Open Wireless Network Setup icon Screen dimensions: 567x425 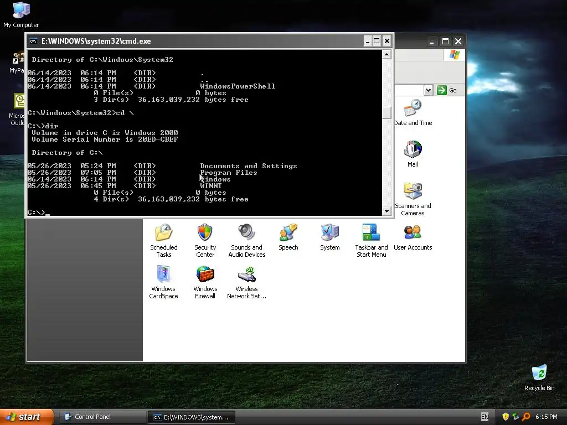click(x=246, y=282)
